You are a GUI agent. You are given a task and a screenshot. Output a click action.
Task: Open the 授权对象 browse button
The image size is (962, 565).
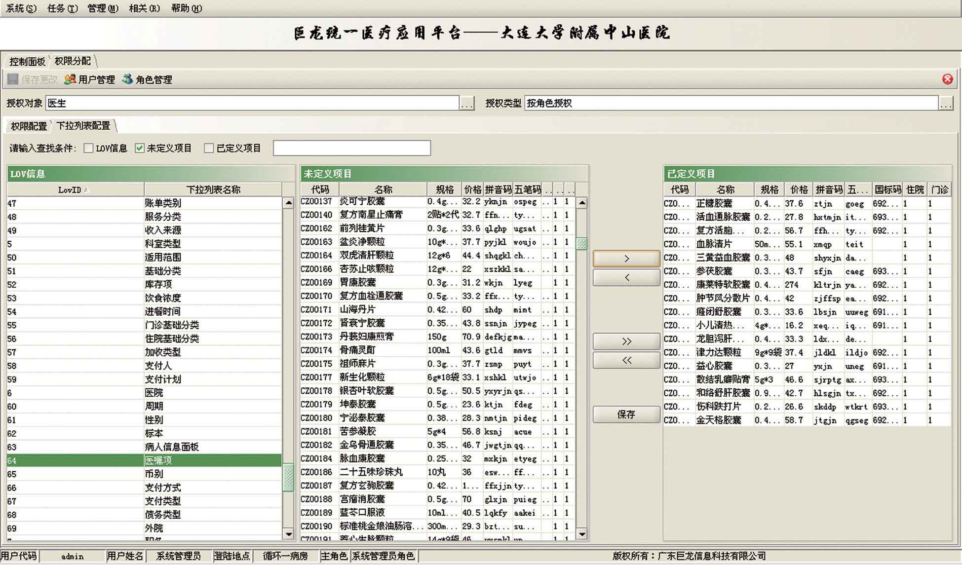coord(467,103)
